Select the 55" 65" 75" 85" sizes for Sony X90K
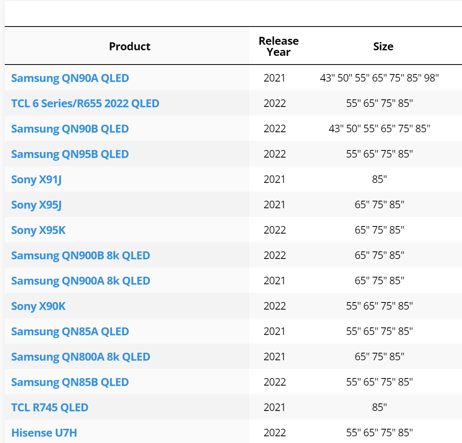Viewport: 462px width, 443px height. tap(380, 306)
